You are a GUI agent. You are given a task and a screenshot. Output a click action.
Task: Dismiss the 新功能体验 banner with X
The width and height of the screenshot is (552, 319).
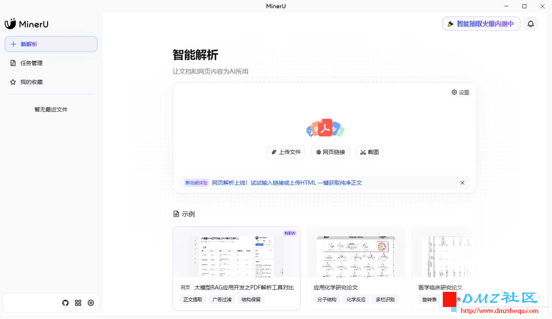[x=462, y=183]
